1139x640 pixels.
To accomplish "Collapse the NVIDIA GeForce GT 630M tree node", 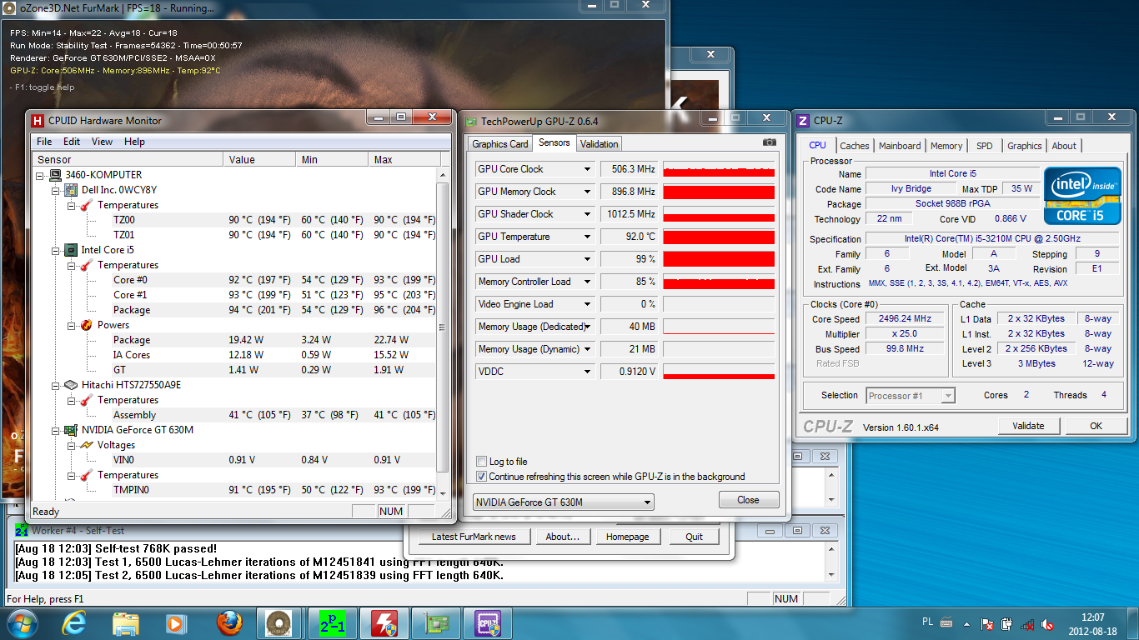I will pos(56,430).
